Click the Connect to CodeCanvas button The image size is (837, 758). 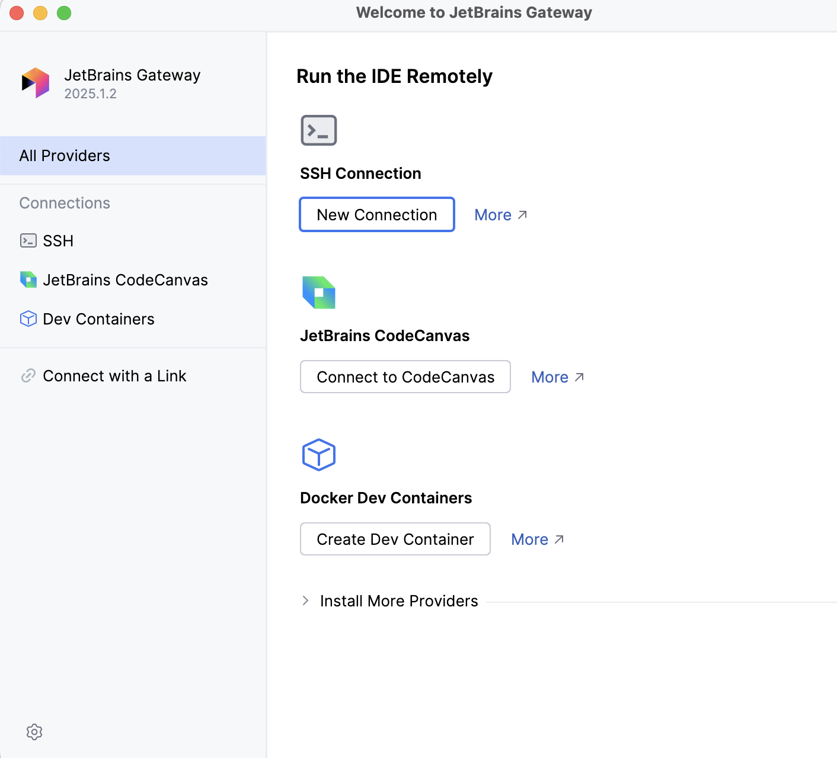405,377
